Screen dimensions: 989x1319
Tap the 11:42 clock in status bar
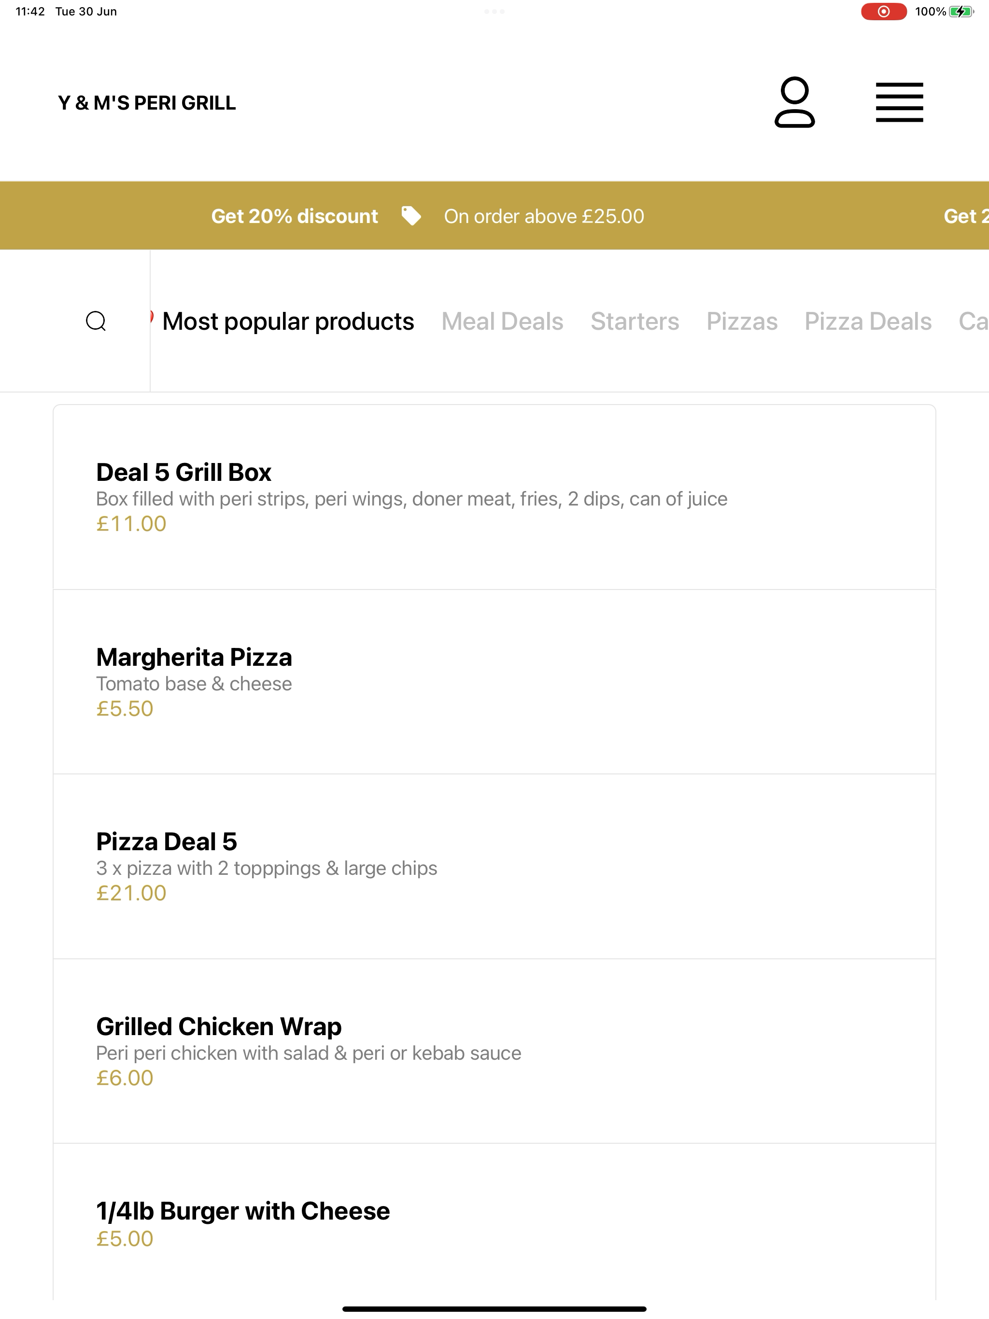30,11
